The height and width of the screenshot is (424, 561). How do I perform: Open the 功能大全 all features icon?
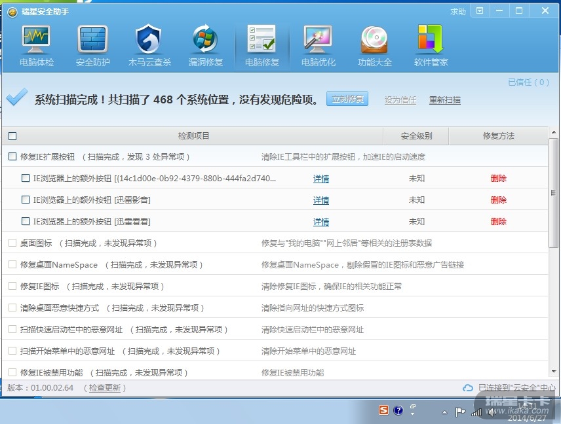coord(374,46)
